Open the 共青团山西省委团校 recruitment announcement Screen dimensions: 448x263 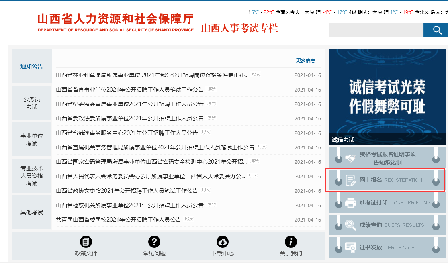point(119,220)
